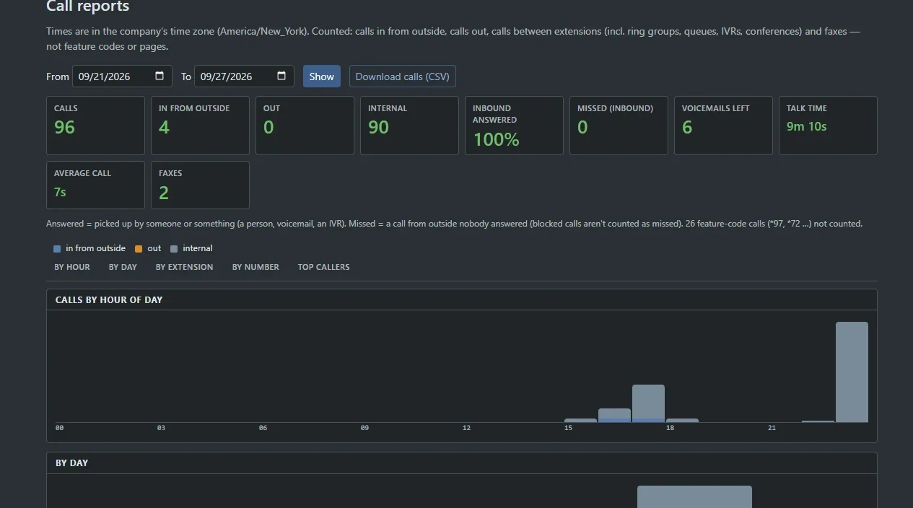Click the To date field 09/27/2026
The width and height of the screenshot is (913, 508).
coord(244,76)
